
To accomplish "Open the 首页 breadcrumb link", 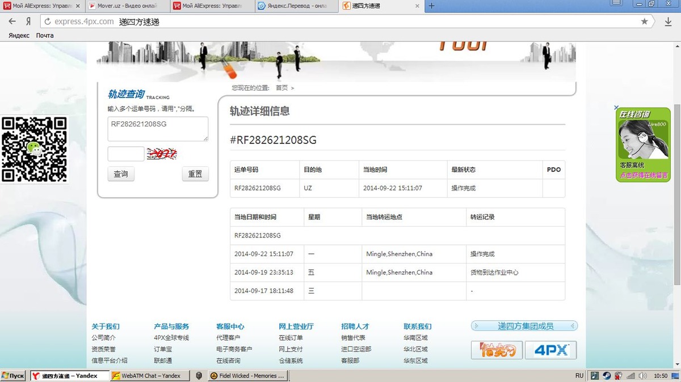I will point(281,88).
